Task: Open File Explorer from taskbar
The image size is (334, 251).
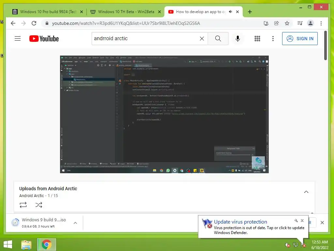Action: pos(26,244)
